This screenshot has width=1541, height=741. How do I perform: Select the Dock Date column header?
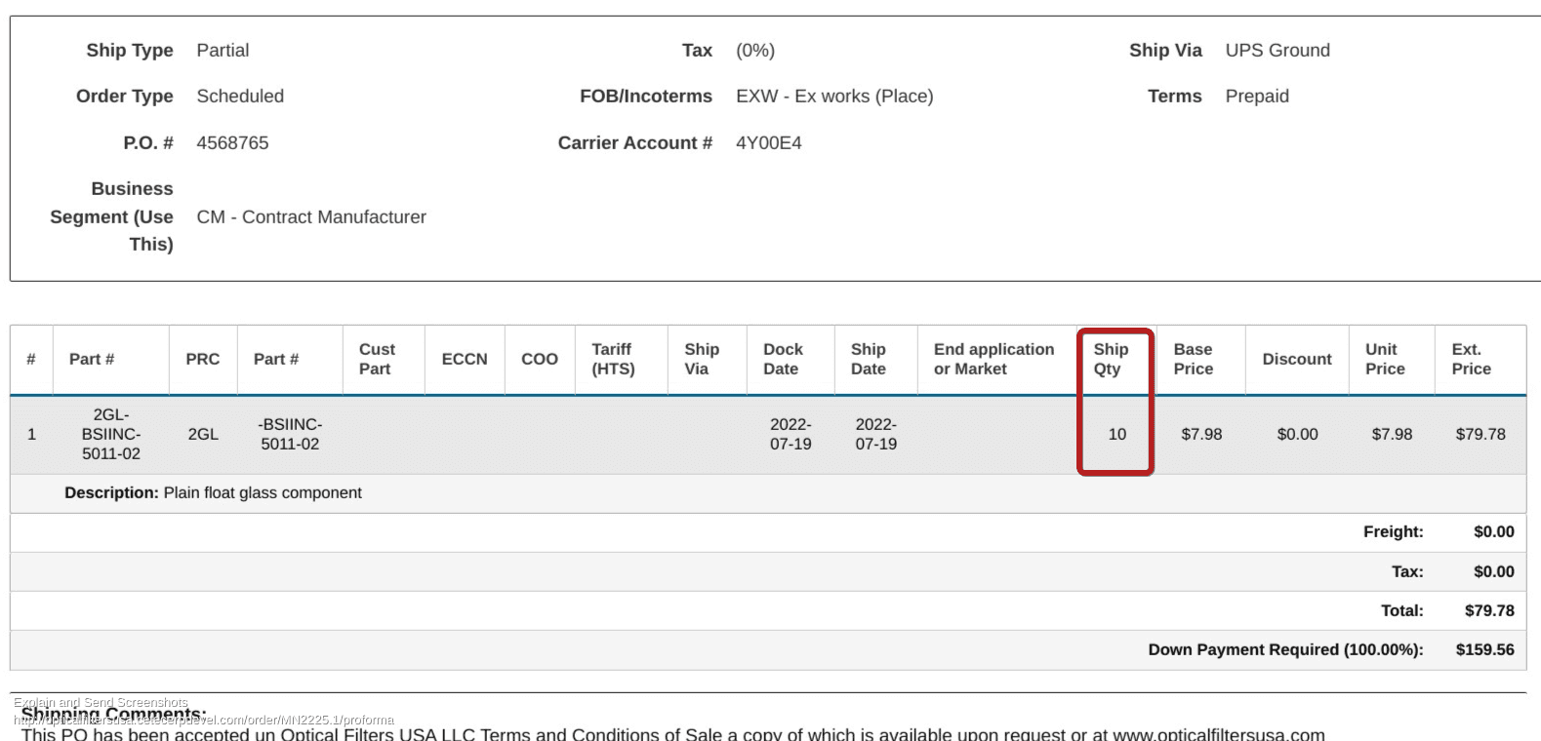tap(783, 359)
